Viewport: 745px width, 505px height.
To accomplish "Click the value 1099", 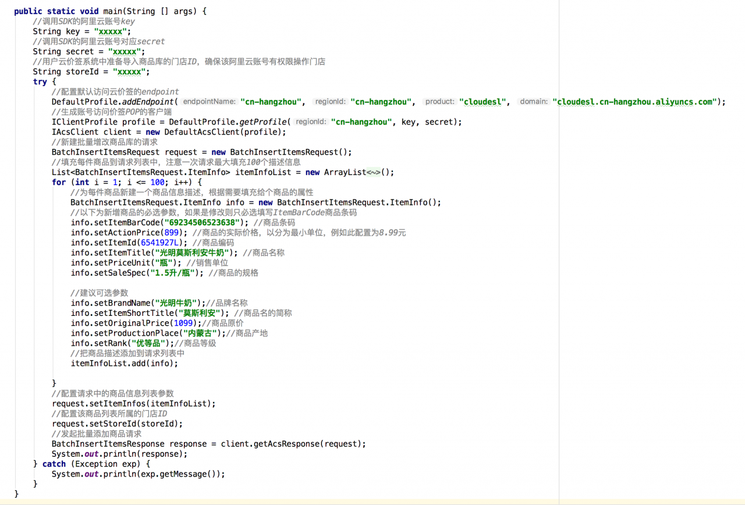I will [183, 323].
